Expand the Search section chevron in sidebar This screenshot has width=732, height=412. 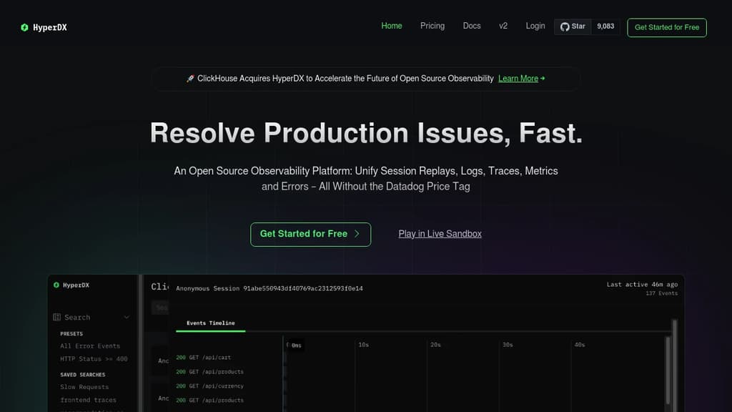[127, 317]
